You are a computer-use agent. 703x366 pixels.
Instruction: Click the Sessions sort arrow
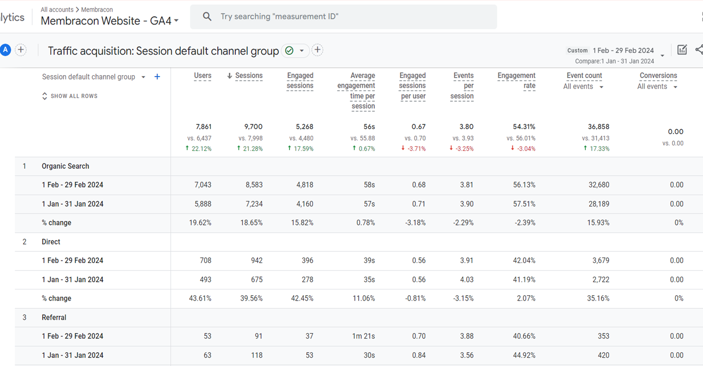click(229, 76)
